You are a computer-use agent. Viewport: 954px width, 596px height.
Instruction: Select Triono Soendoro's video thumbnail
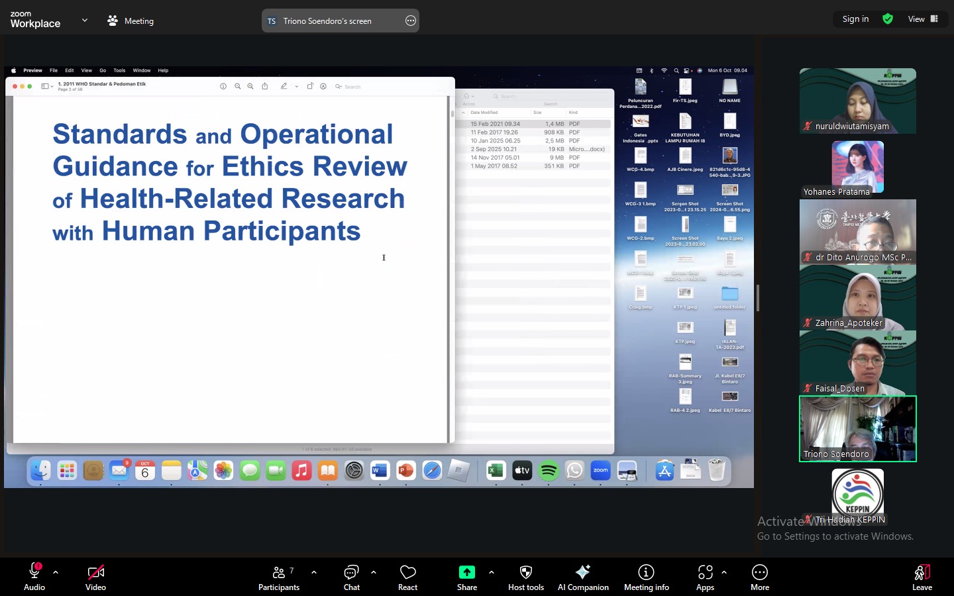click(857, 428)
